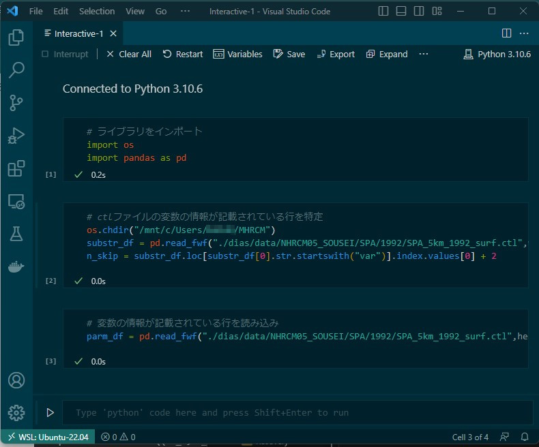This screenshot has height=447, width=539.
Task: Open the Source Control view
Action: [x=16, y=103]
